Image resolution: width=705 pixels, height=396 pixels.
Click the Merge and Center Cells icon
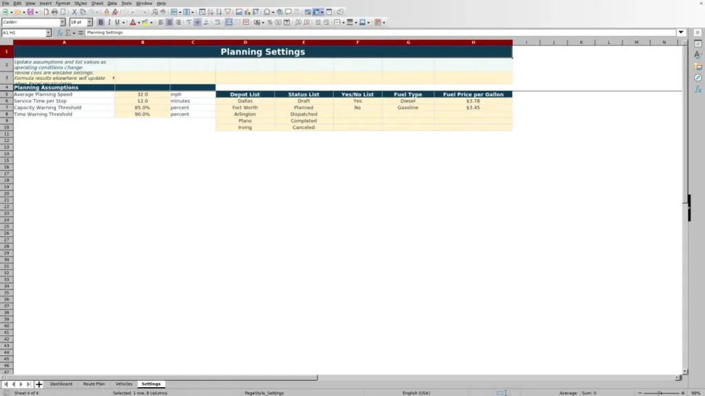[229, 22]
